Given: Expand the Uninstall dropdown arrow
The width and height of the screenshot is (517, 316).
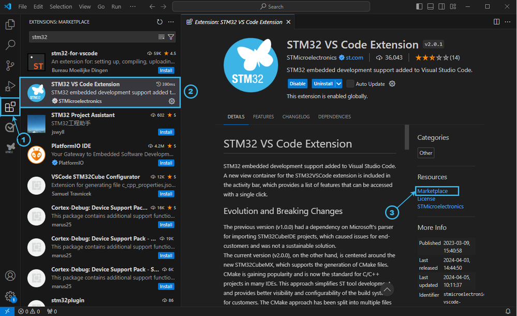Looking at the screenshot, I should click(x=338, y=83).
